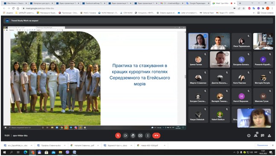Open the Chrome extensions puzzle icon
The height and width of the screenshot is (156, 276).
point(263,8)
